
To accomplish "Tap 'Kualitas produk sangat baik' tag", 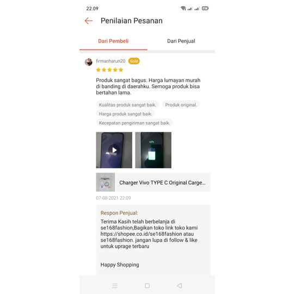I will pyautogui.click(x=127, y=105).
